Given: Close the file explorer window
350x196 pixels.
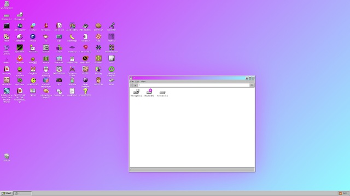Looking at the screenshot, I should [x=253, y=78].
